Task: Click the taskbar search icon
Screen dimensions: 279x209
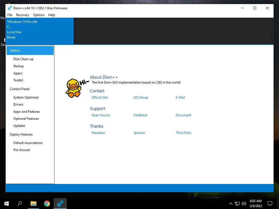Action: tap(20, 204)
